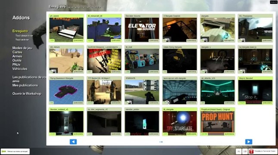Image resolution: width=278 pixels, height=155 pixels.
Task: Open the Armes category
Action: tap(17, 56)
